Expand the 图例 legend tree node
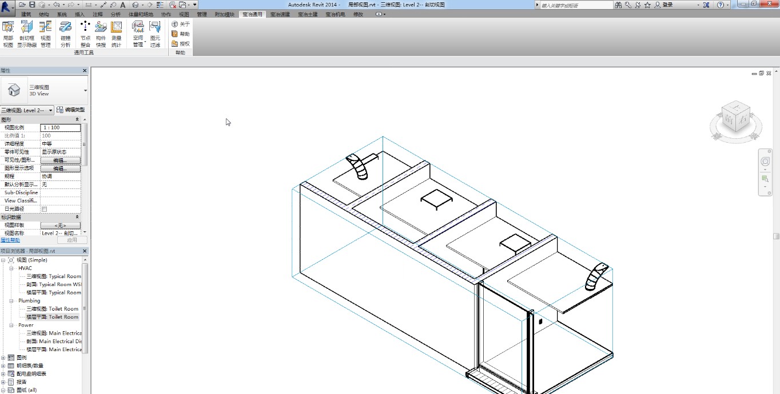This screenshot has width=780, height=394. (3, 357)
